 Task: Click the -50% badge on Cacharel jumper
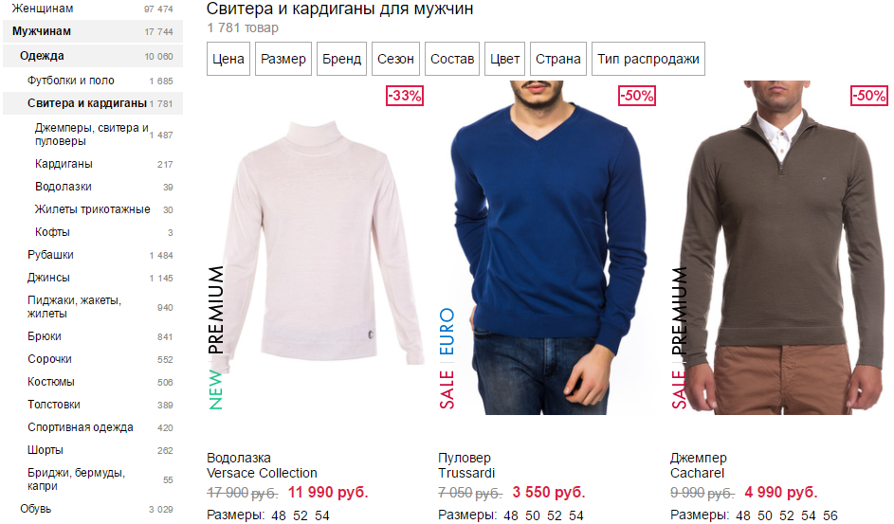coord(869,96)
